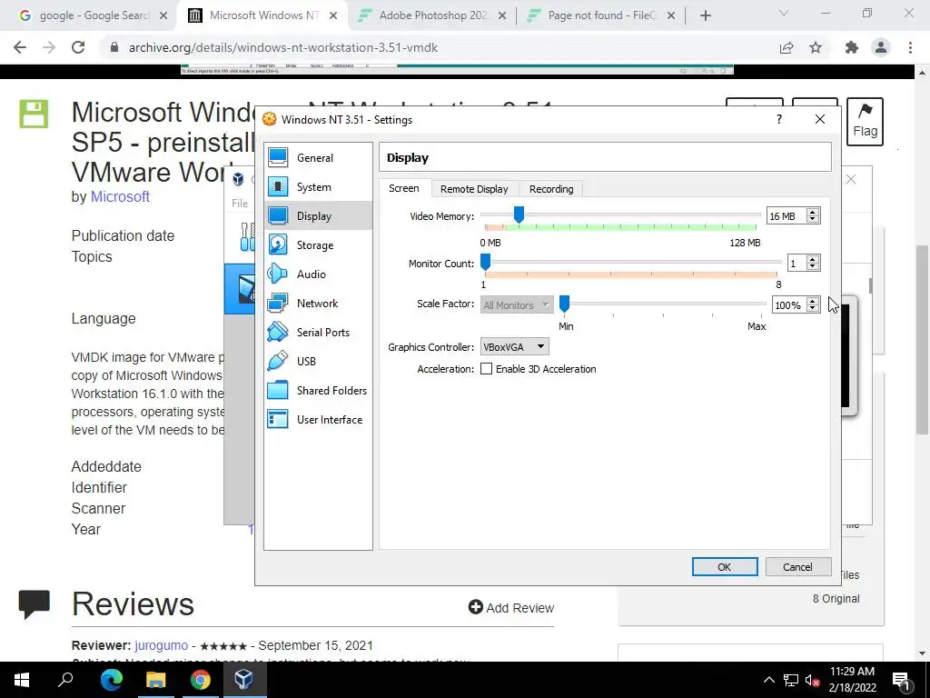Share this page from the address bar

[787, 47]
